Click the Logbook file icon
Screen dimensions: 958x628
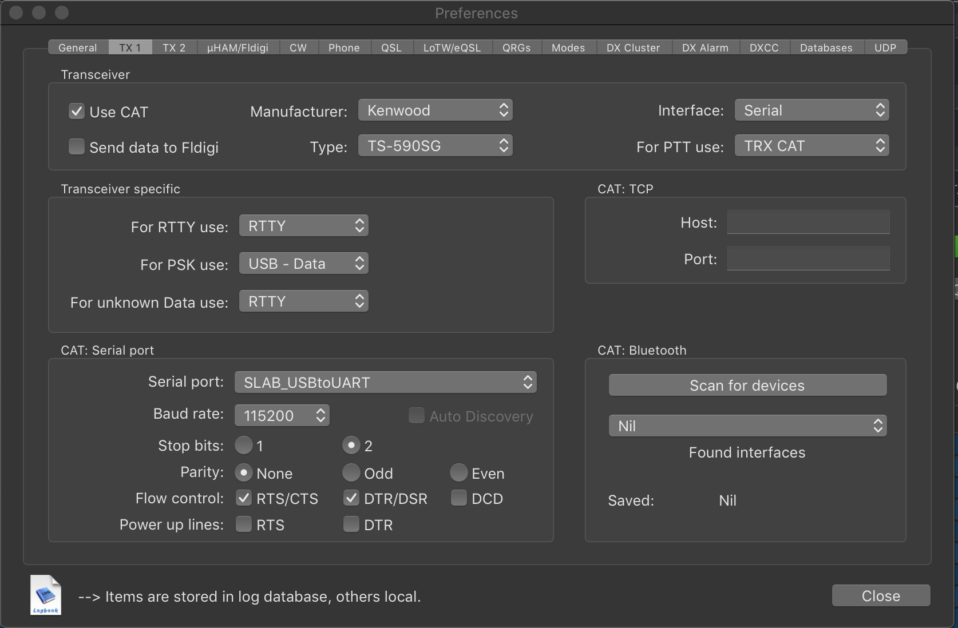tap(46, 595)
